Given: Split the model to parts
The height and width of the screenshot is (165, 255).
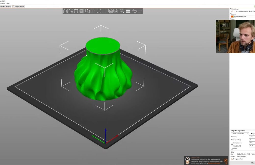Looking at the screenshot, I should (116, 11).
